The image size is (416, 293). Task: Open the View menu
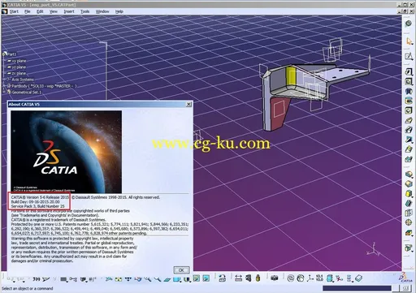click(x=54, y=11)
